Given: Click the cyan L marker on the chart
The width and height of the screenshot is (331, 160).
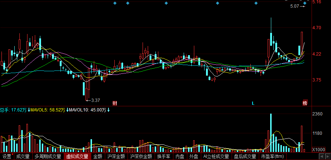Looking at the screenshot, I should point(253,103).
